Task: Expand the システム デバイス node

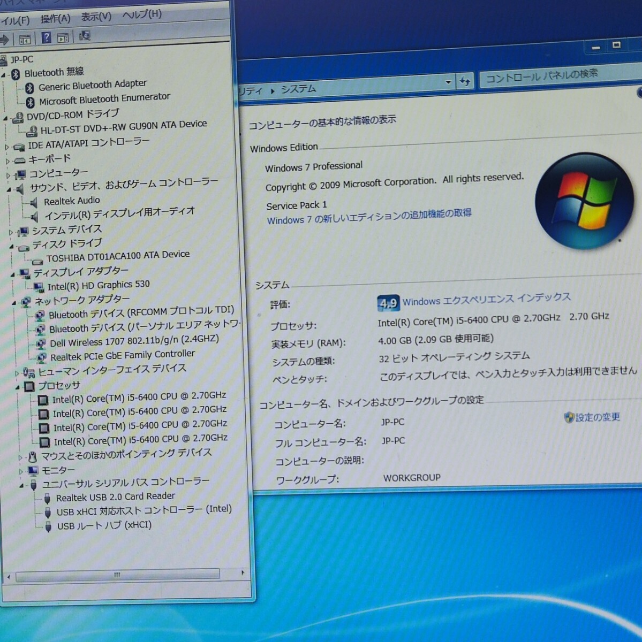Action: [10, 233]
